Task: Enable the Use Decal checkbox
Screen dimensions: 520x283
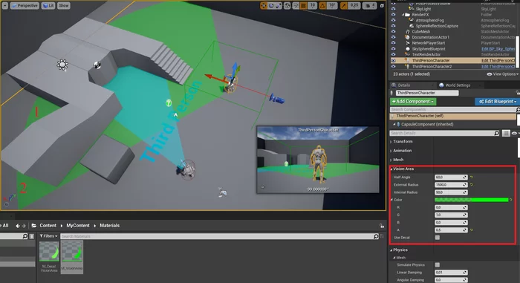Action: point(438,238)
